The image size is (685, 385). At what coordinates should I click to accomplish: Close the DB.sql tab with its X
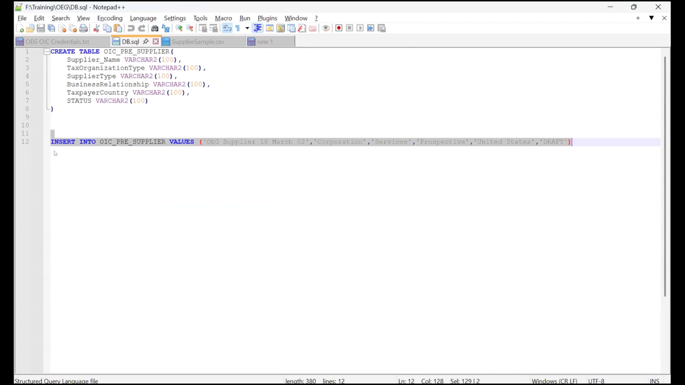click(x=156, y=41)
